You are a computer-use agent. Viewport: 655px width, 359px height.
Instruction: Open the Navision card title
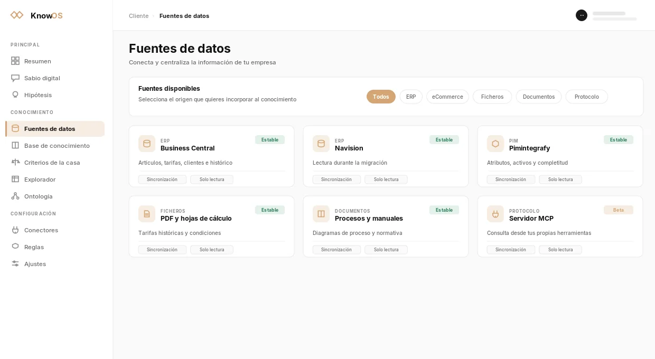click(x=349, y=148)
